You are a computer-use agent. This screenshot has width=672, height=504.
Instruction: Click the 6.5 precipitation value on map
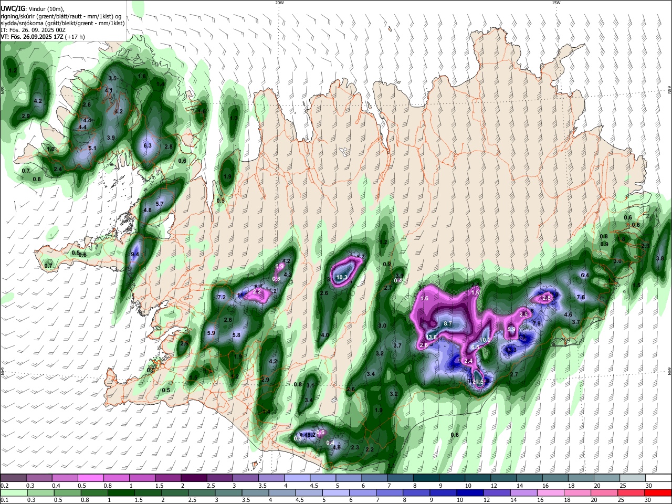475,347
